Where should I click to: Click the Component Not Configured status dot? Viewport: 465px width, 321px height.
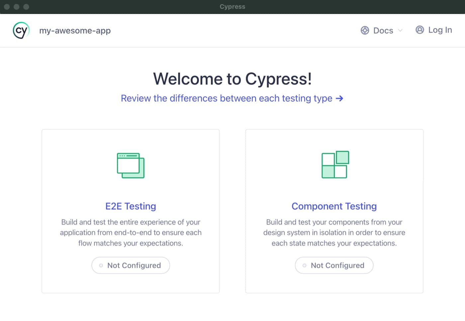(304, 266)
